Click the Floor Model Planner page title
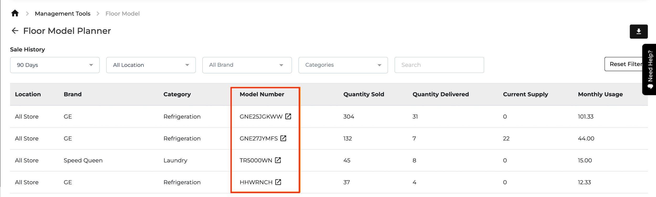The height and width of the screenshot is (197, 656). pos(67,31)
